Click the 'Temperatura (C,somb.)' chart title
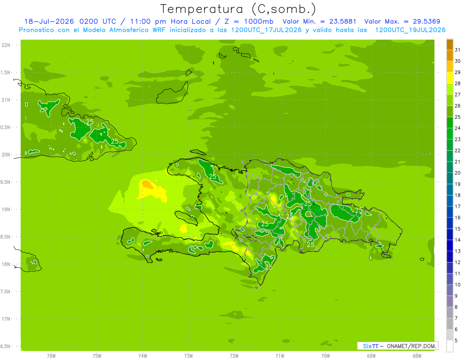468x361 pixels. pyautogui.click(x=238, y=9)
